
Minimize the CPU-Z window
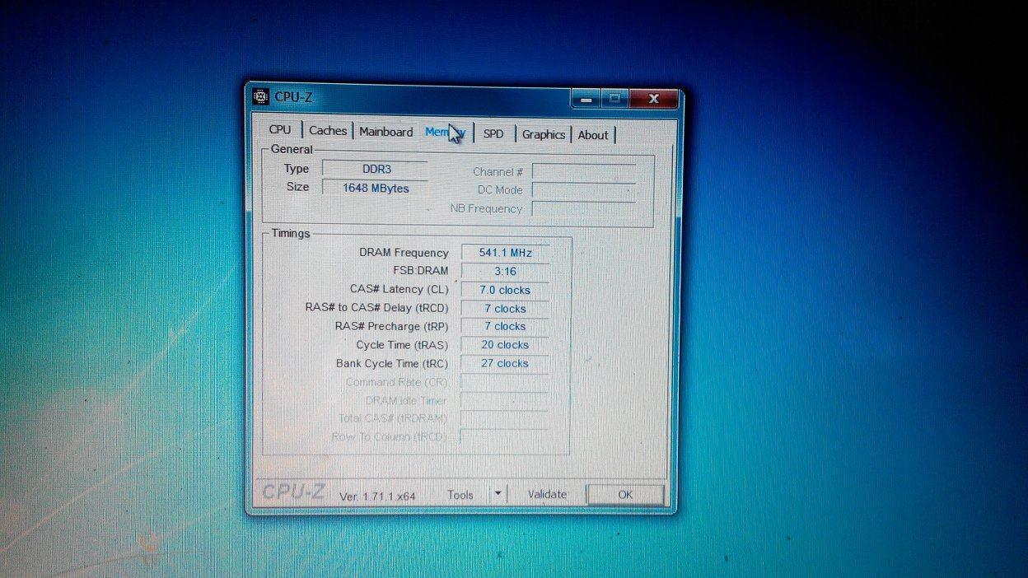585,99
